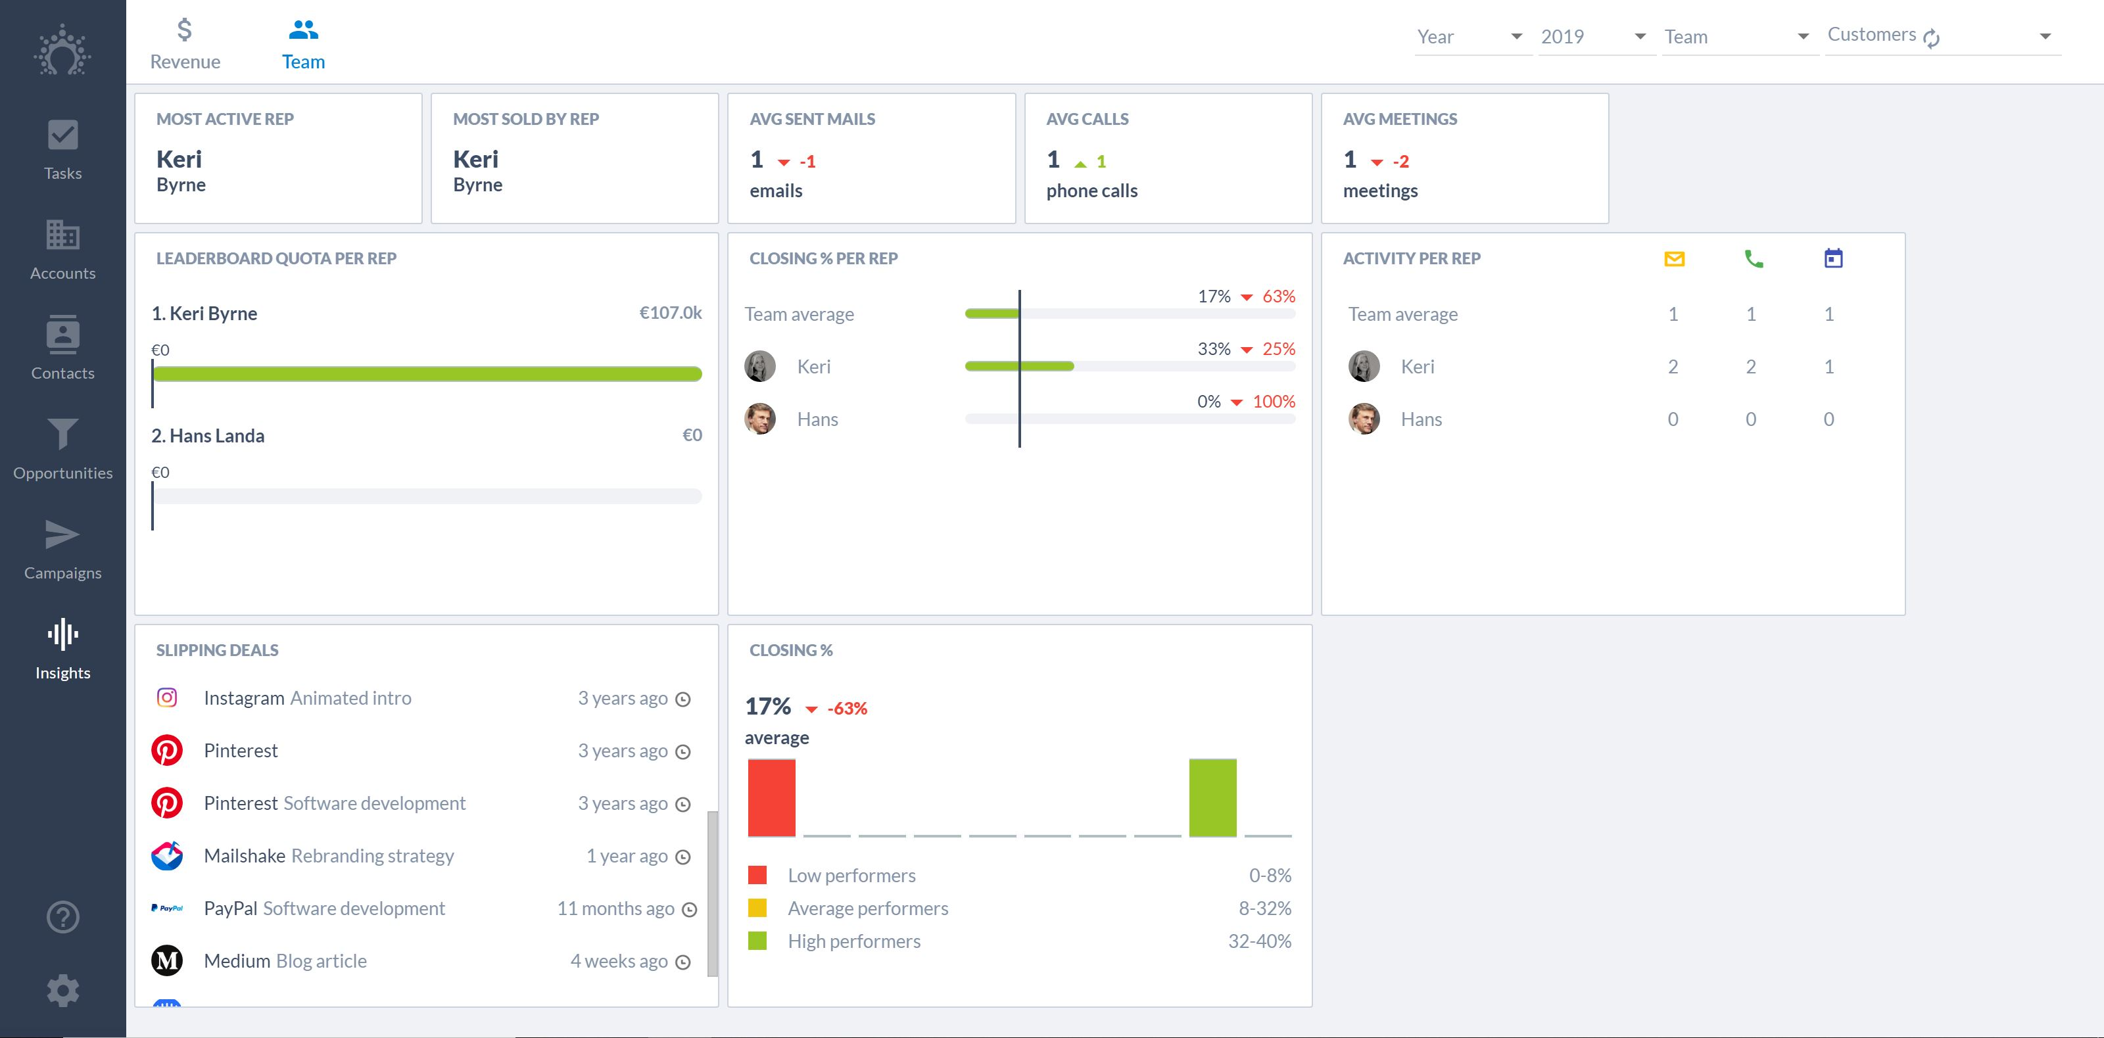Open settings gear in sidebar
Screen dimensions: 2104x1038
62,991
